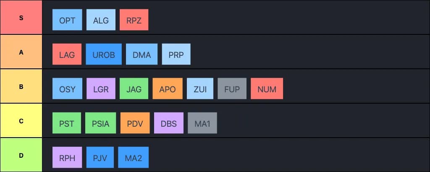
Task: Click the ALG tile
Action: click(101, 20)
